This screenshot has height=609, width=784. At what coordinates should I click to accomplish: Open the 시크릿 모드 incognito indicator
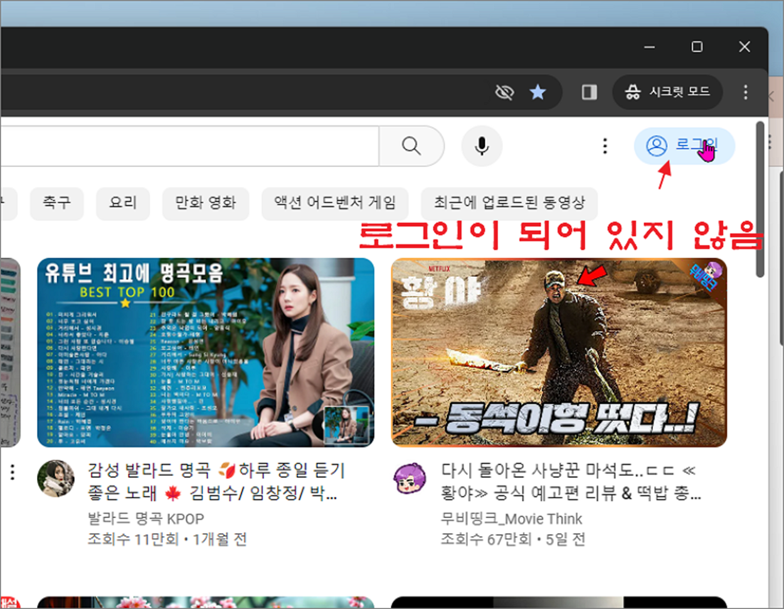[x=667, y=92]
